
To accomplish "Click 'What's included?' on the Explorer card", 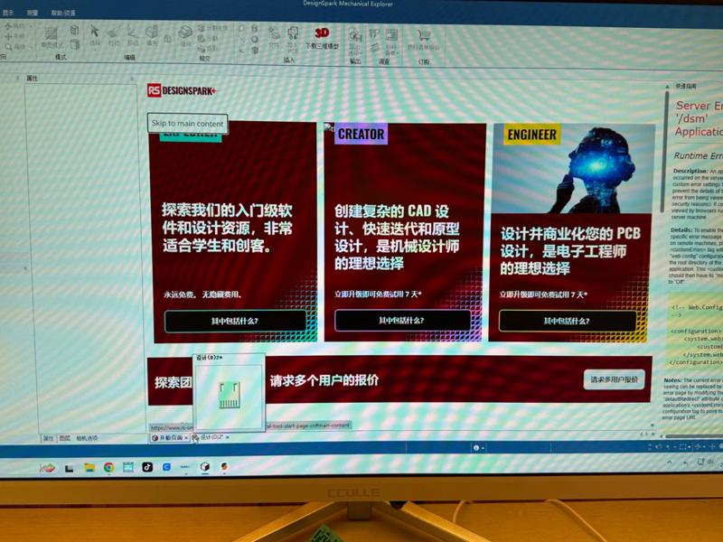I will [235, 321].
